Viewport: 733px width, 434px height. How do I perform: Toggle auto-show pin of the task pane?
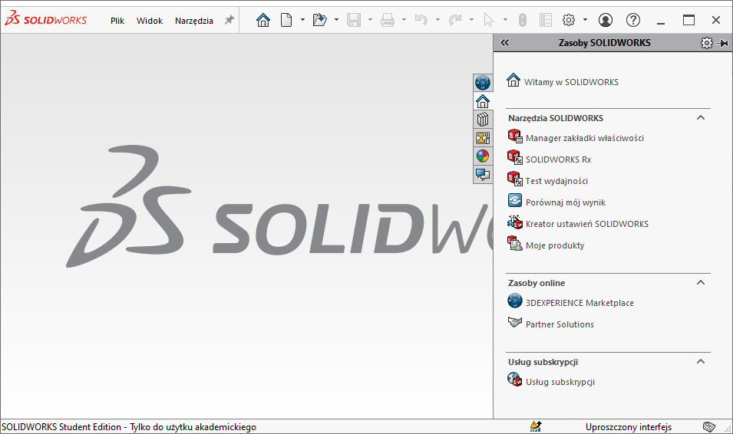click(x=722, y=44)
